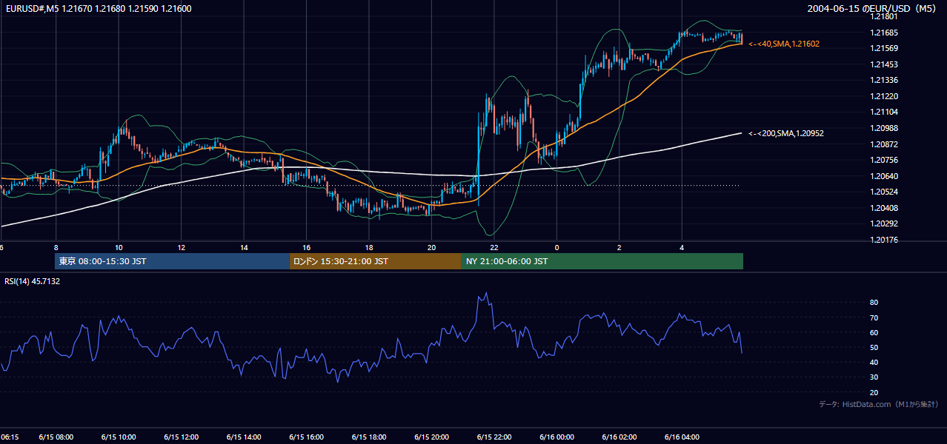This screenshot has height=444, width=947.
Task: Click the 1.21801 price axis label
Action: (883, 16)
